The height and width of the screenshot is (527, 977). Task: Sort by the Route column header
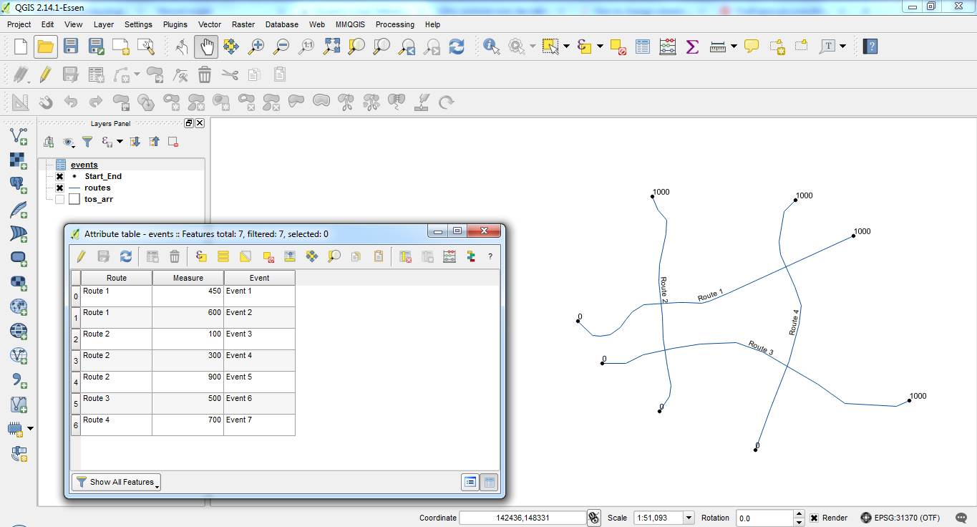117,278
